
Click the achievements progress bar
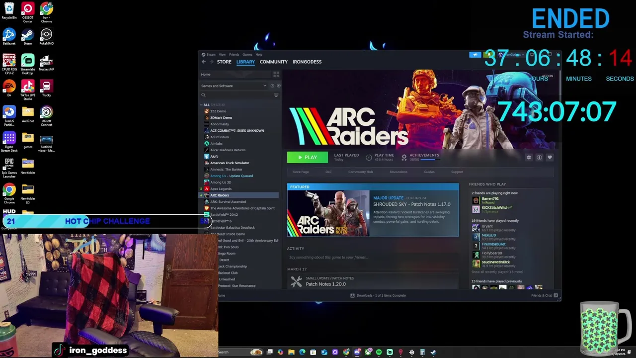pos(430,160)
